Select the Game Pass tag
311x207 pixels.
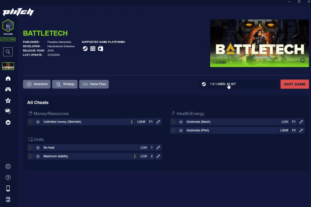click(94, 84)
